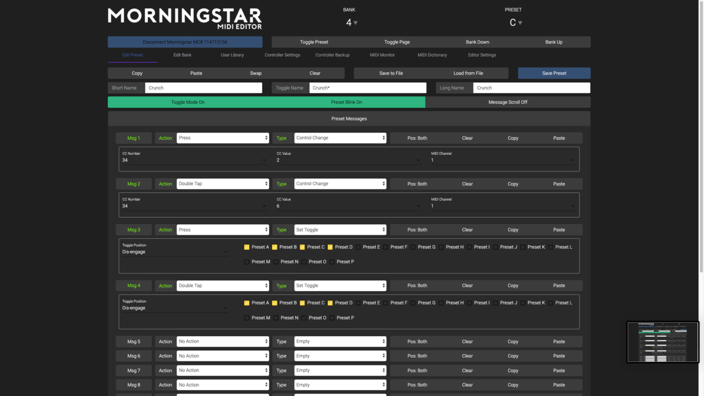This screenshot has width=704, height=396.
Task: Uncheck Preset B in Msg 3
Action: (x=275, y=247)
